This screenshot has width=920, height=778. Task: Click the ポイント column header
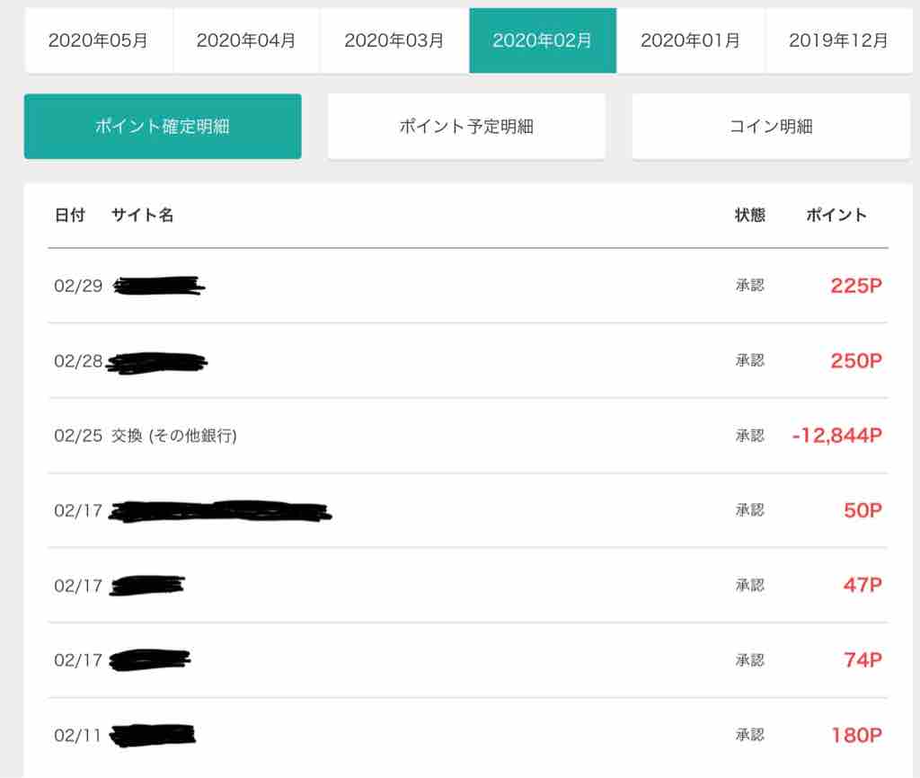click(836, 216)
